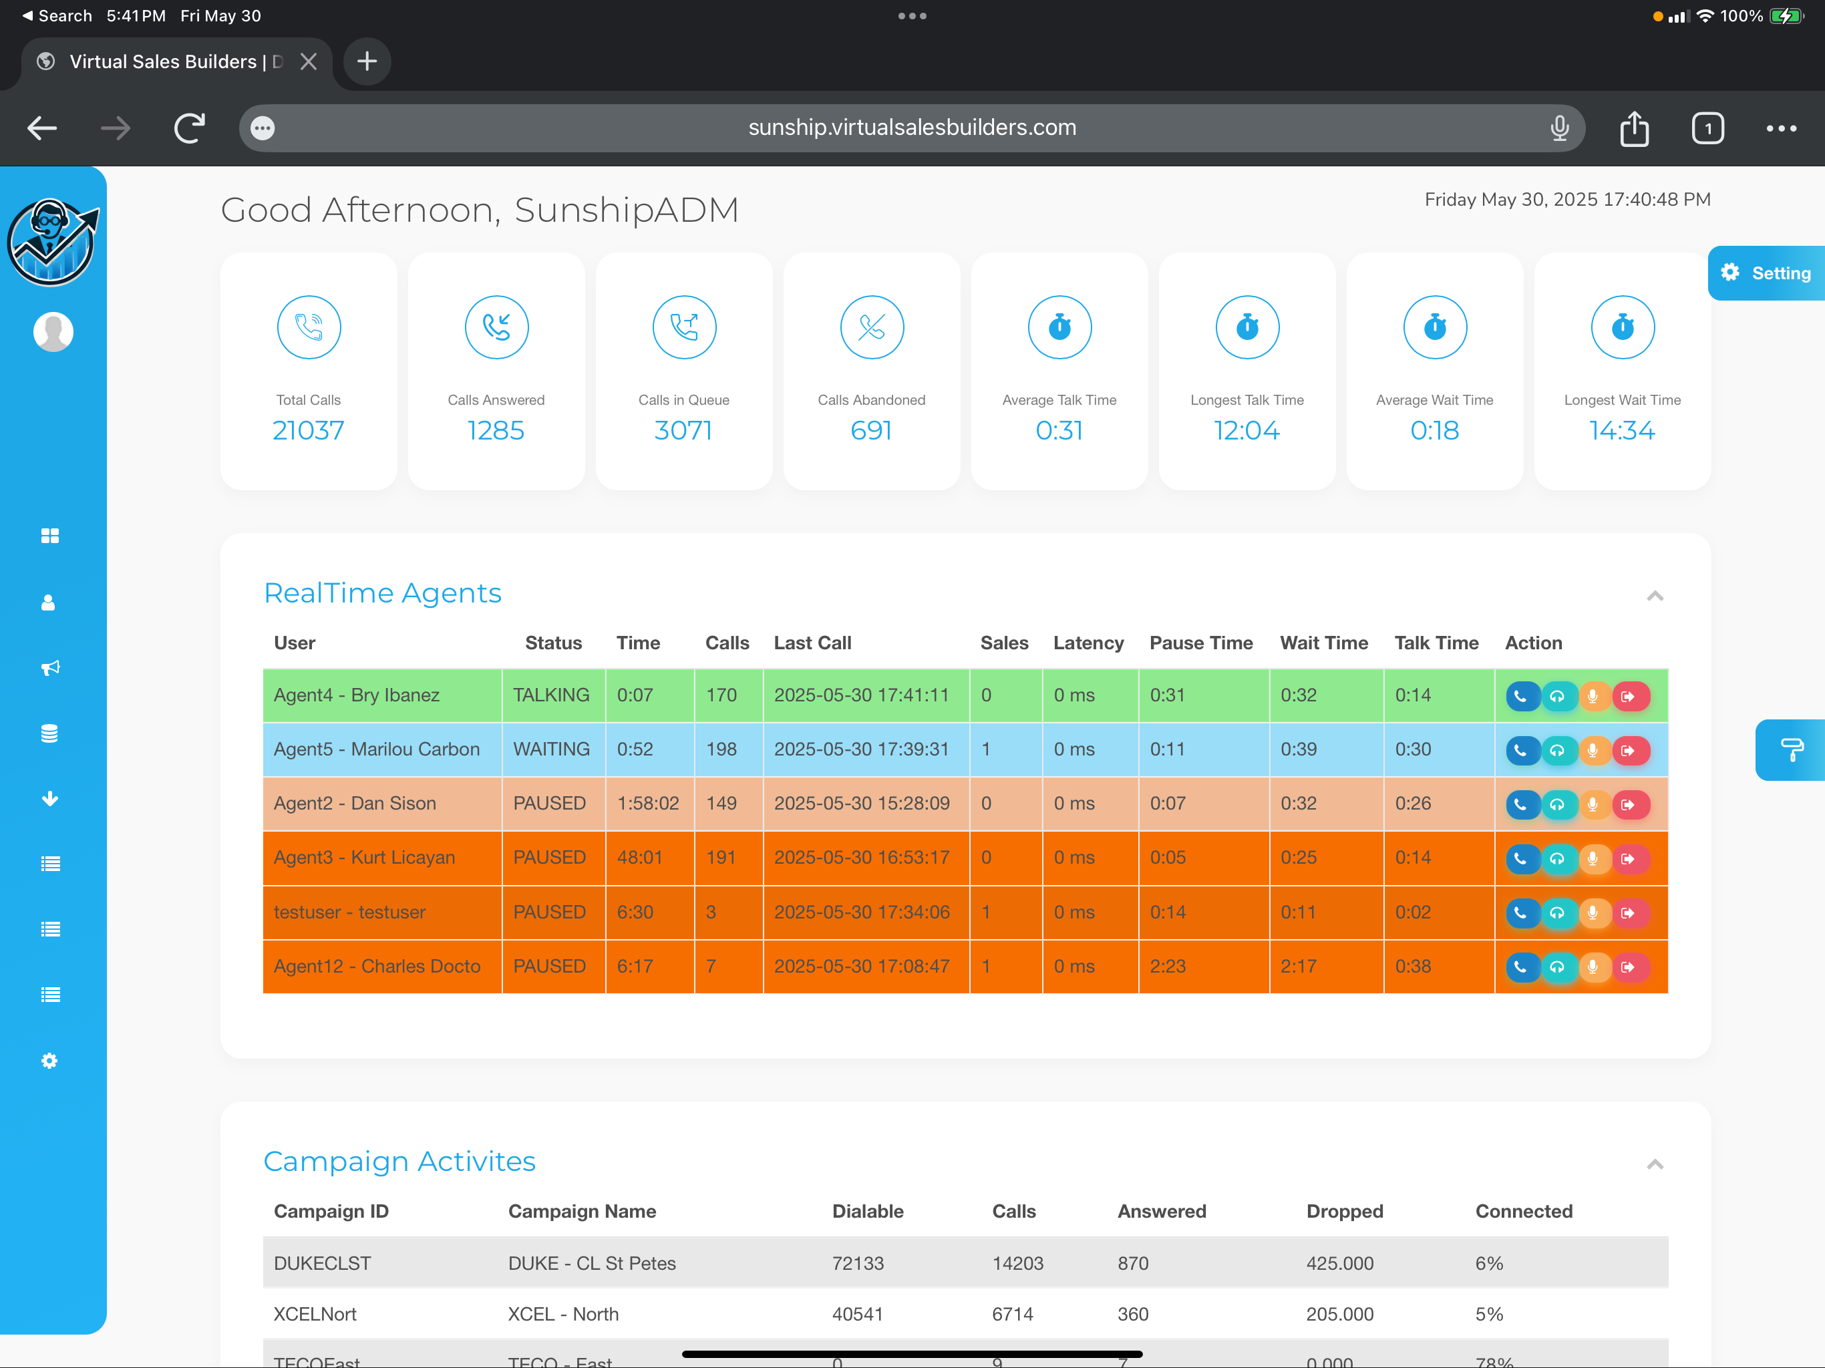1825x1368 pixels.
Task: Open the gear settings icon in sidebar
Action: point(49,1061)
